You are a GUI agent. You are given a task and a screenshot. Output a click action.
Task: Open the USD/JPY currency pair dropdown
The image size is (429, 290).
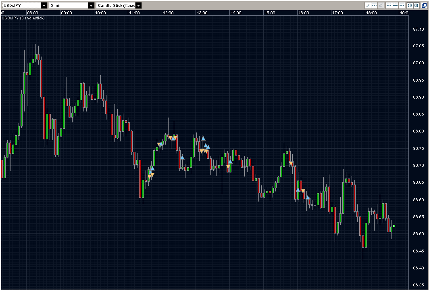click(x=44, y=6)
